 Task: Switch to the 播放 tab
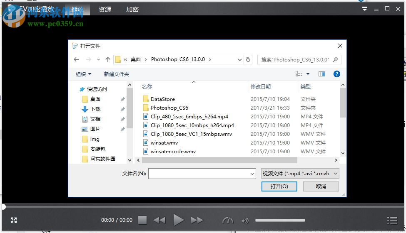pos(77,10)
